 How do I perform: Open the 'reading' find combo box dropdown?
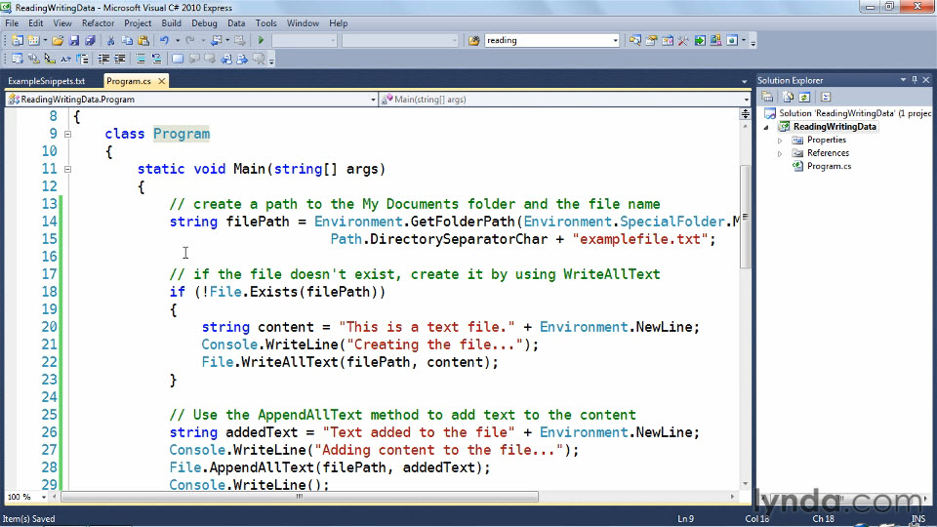pos(615,41)
